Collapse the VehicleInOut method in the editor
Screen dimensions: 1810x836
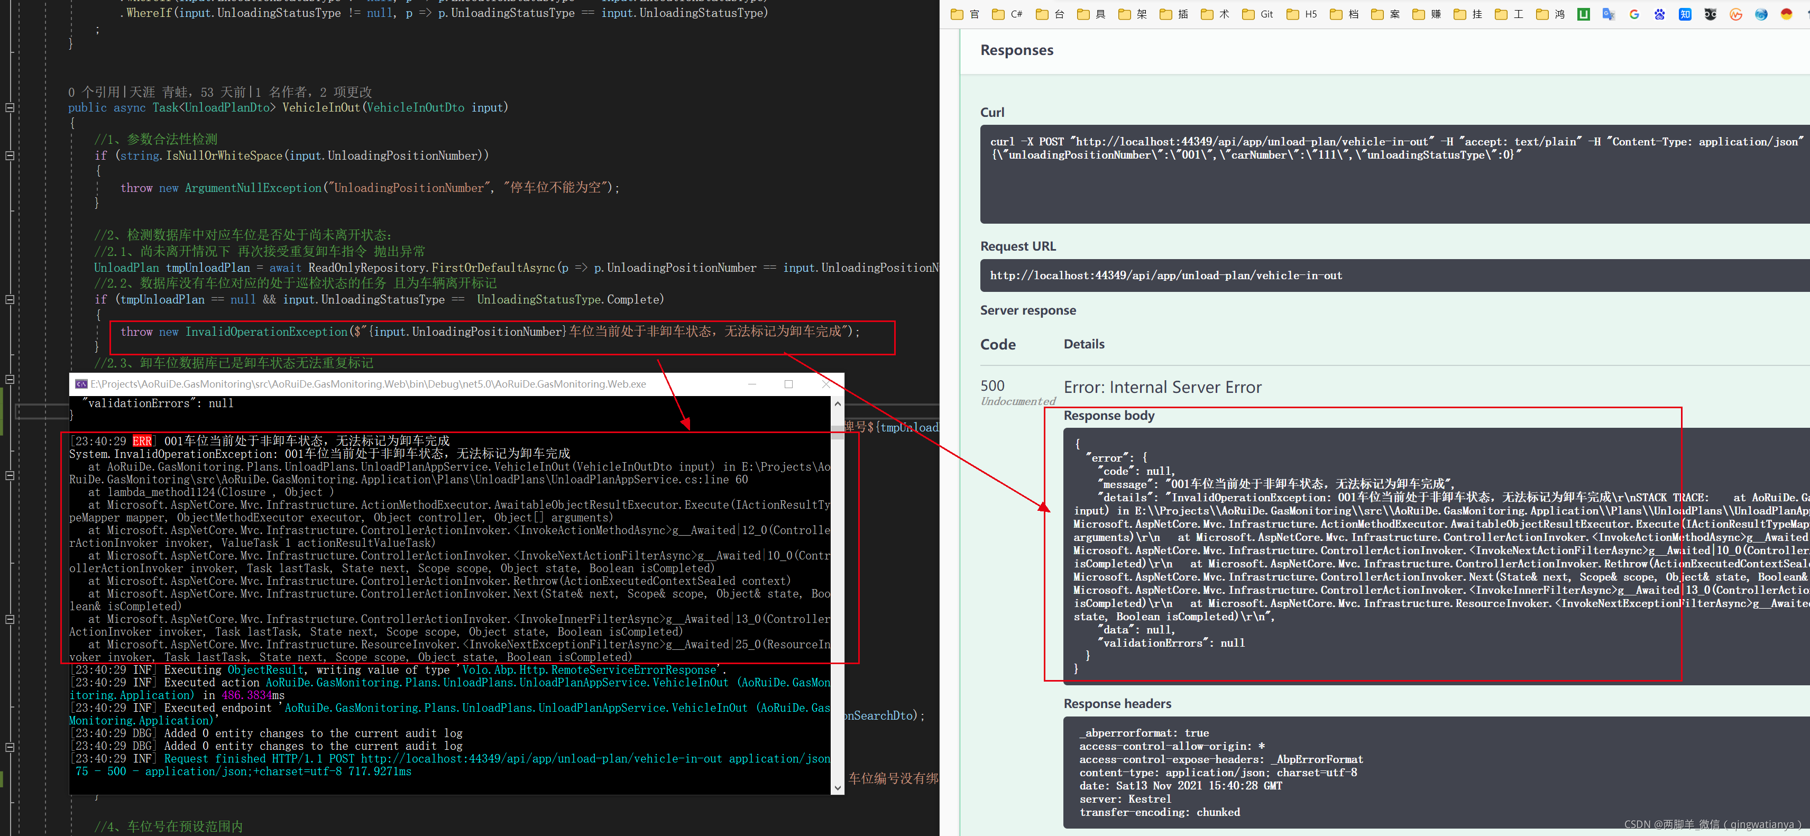pyautogui.click(x=10, y=107)
